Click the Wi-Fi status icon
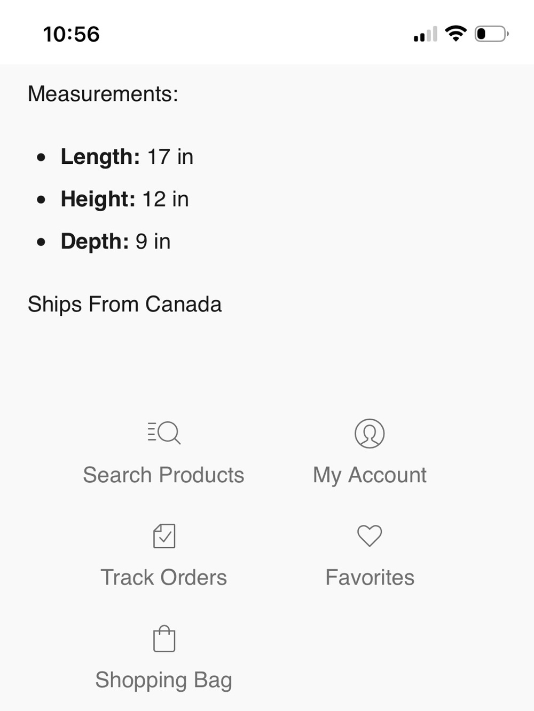The height and width of the screenshot is (711, 534). pyautogui.click(x=456, y=34)
